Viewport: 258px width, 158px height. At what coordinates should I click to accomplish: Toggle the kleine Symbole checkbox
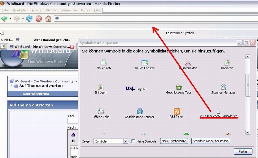point(133,141)
